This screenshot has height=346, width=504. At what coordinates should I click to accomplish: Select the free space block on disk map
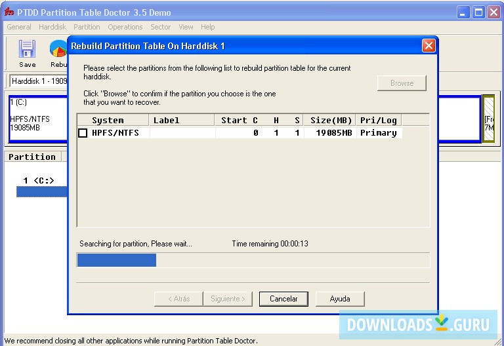click(x=489, y=119)
